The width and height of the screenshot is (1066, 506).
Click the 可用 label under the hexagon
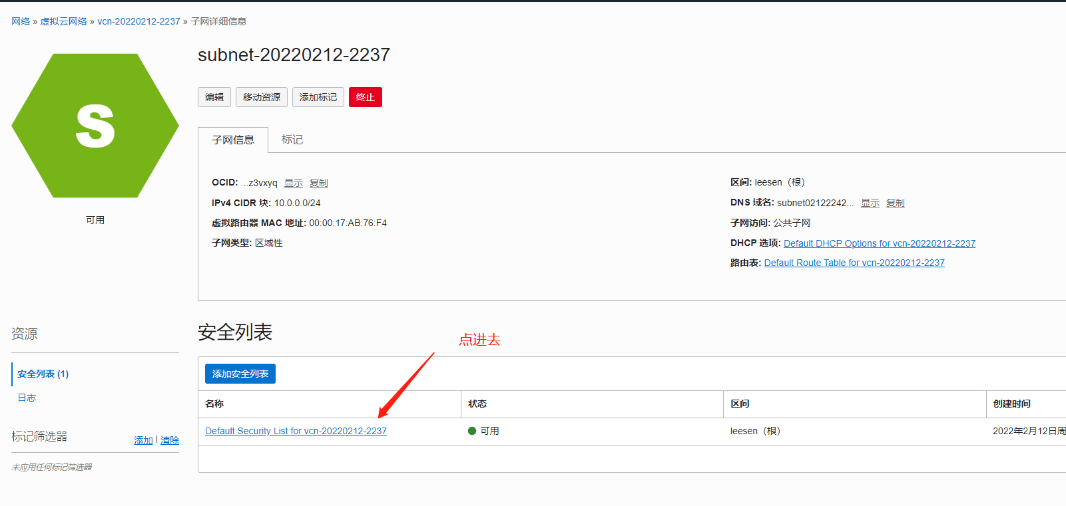(x=95, y=220)
